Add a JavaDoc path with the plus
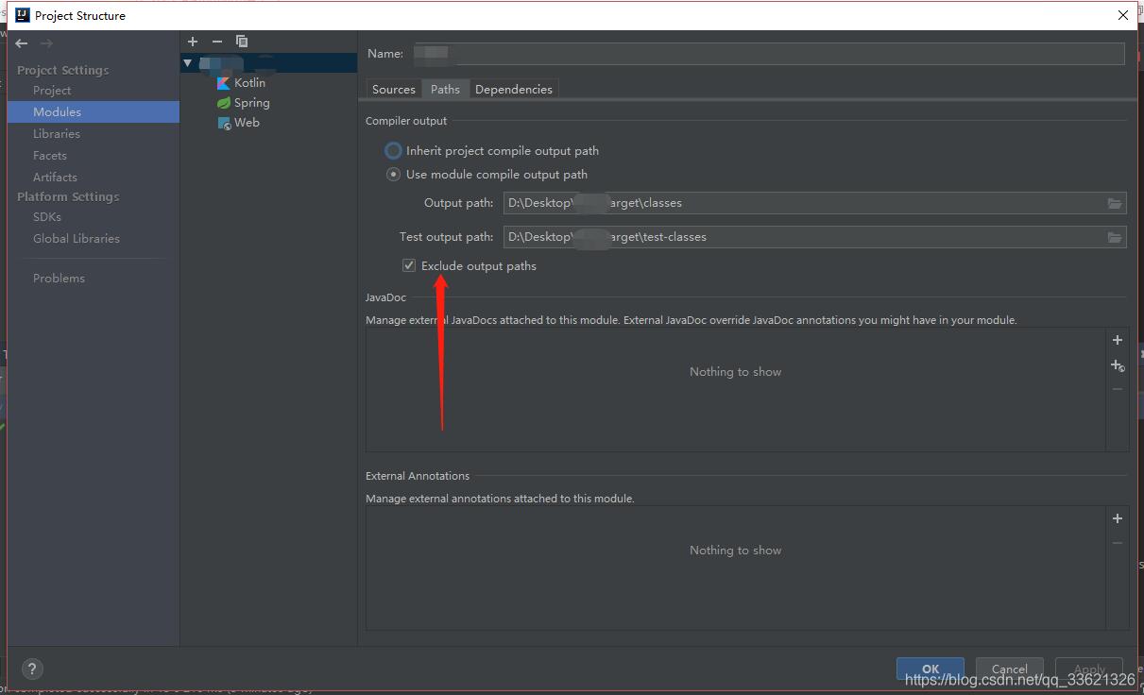Screen dimensions: 1144x695 tap(1118, 340)
